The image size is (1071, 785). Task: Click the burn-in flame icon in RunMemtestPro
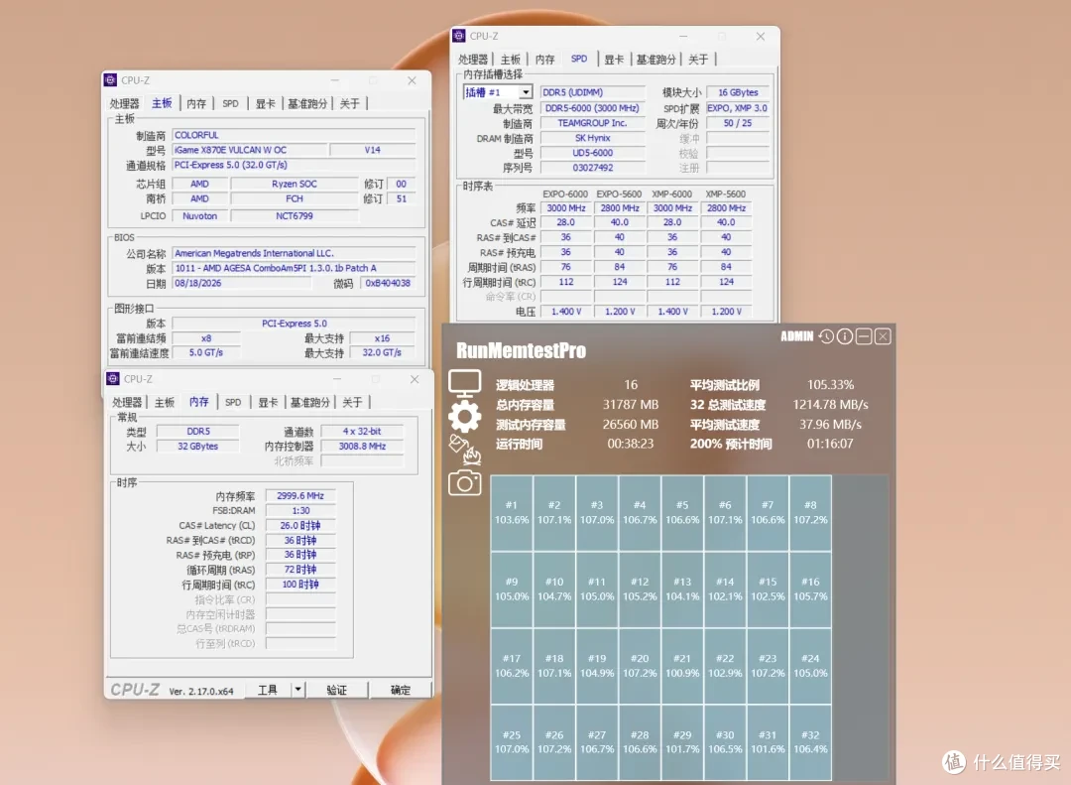[464, 450]
